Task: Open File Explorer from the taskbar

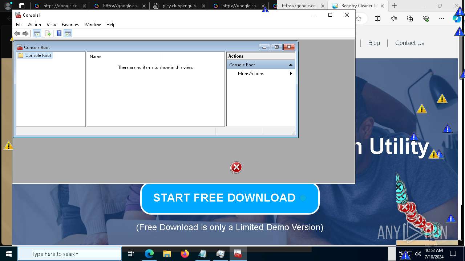Action: pyautogui.click(x=167, y=254)
